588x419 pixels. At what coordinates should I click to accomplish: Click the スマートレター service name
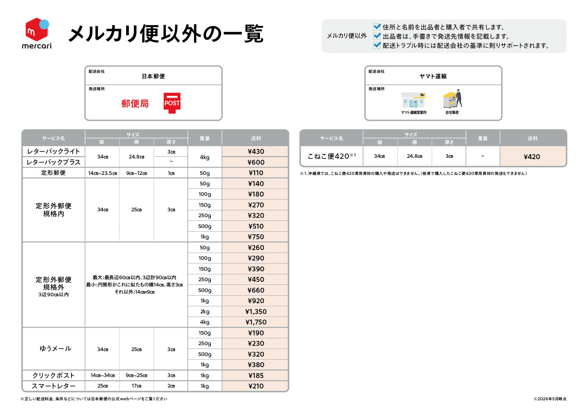tap(54, 386)
